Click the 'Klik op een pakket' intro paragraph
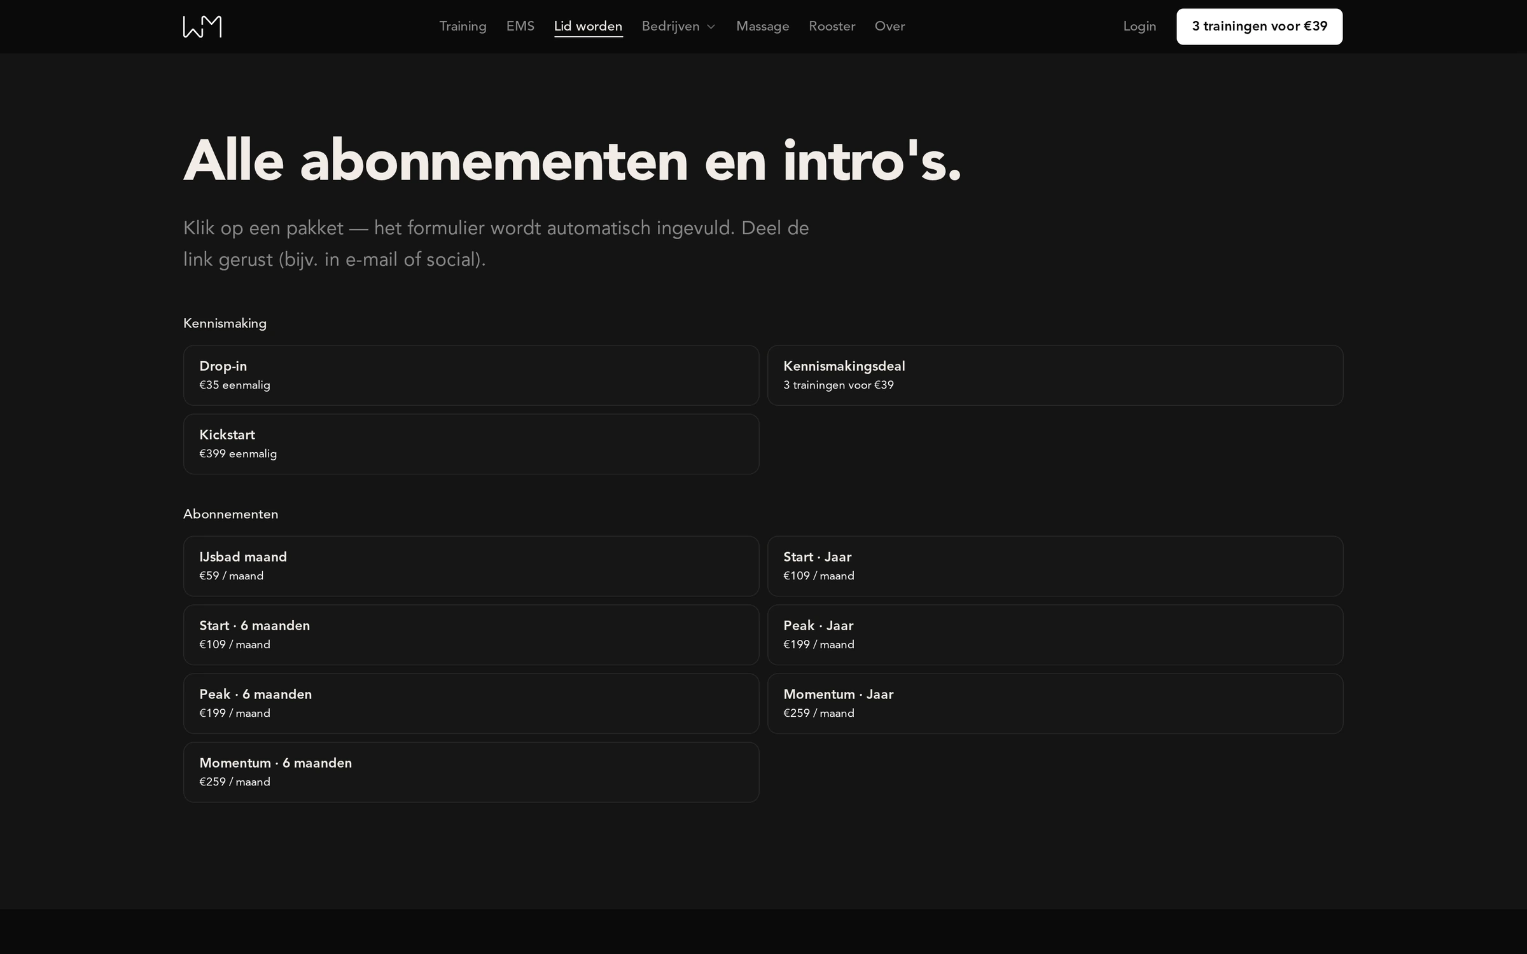1527x954 pixels. point(496,244)
